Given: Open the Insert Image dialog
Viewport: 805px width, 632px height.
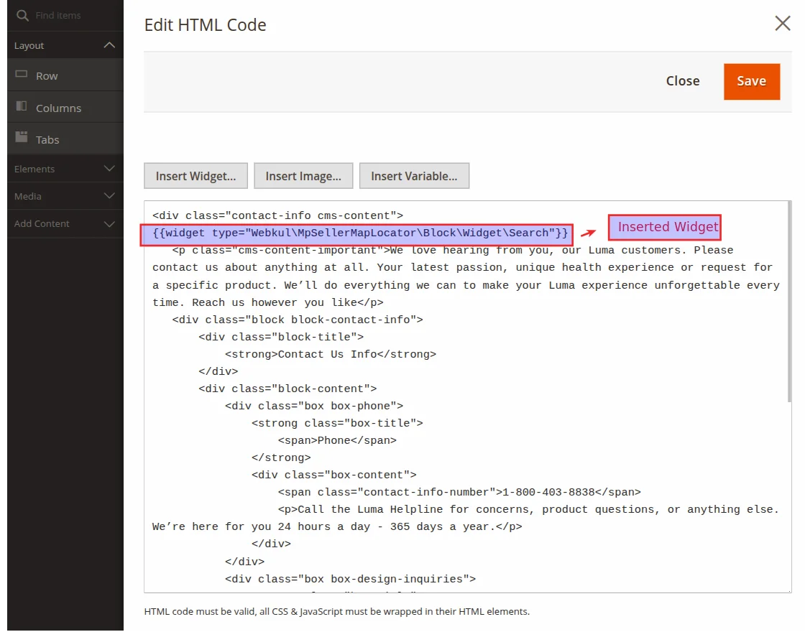Looking at the screenshot, I should (303, 175).
